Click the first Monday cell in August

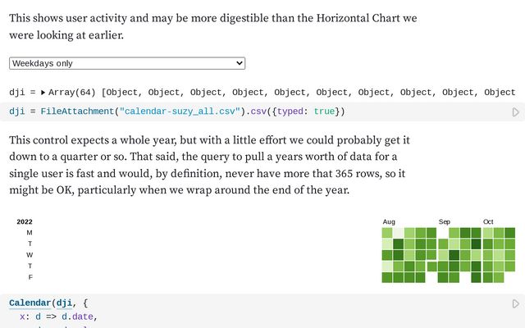click(x=387, y=233)
